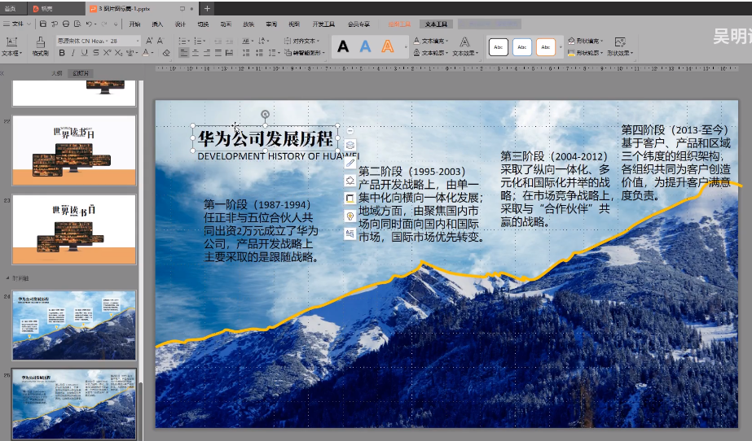Select blue A text style preset
This screenshot has width=752, height=441.
[366, 46]
